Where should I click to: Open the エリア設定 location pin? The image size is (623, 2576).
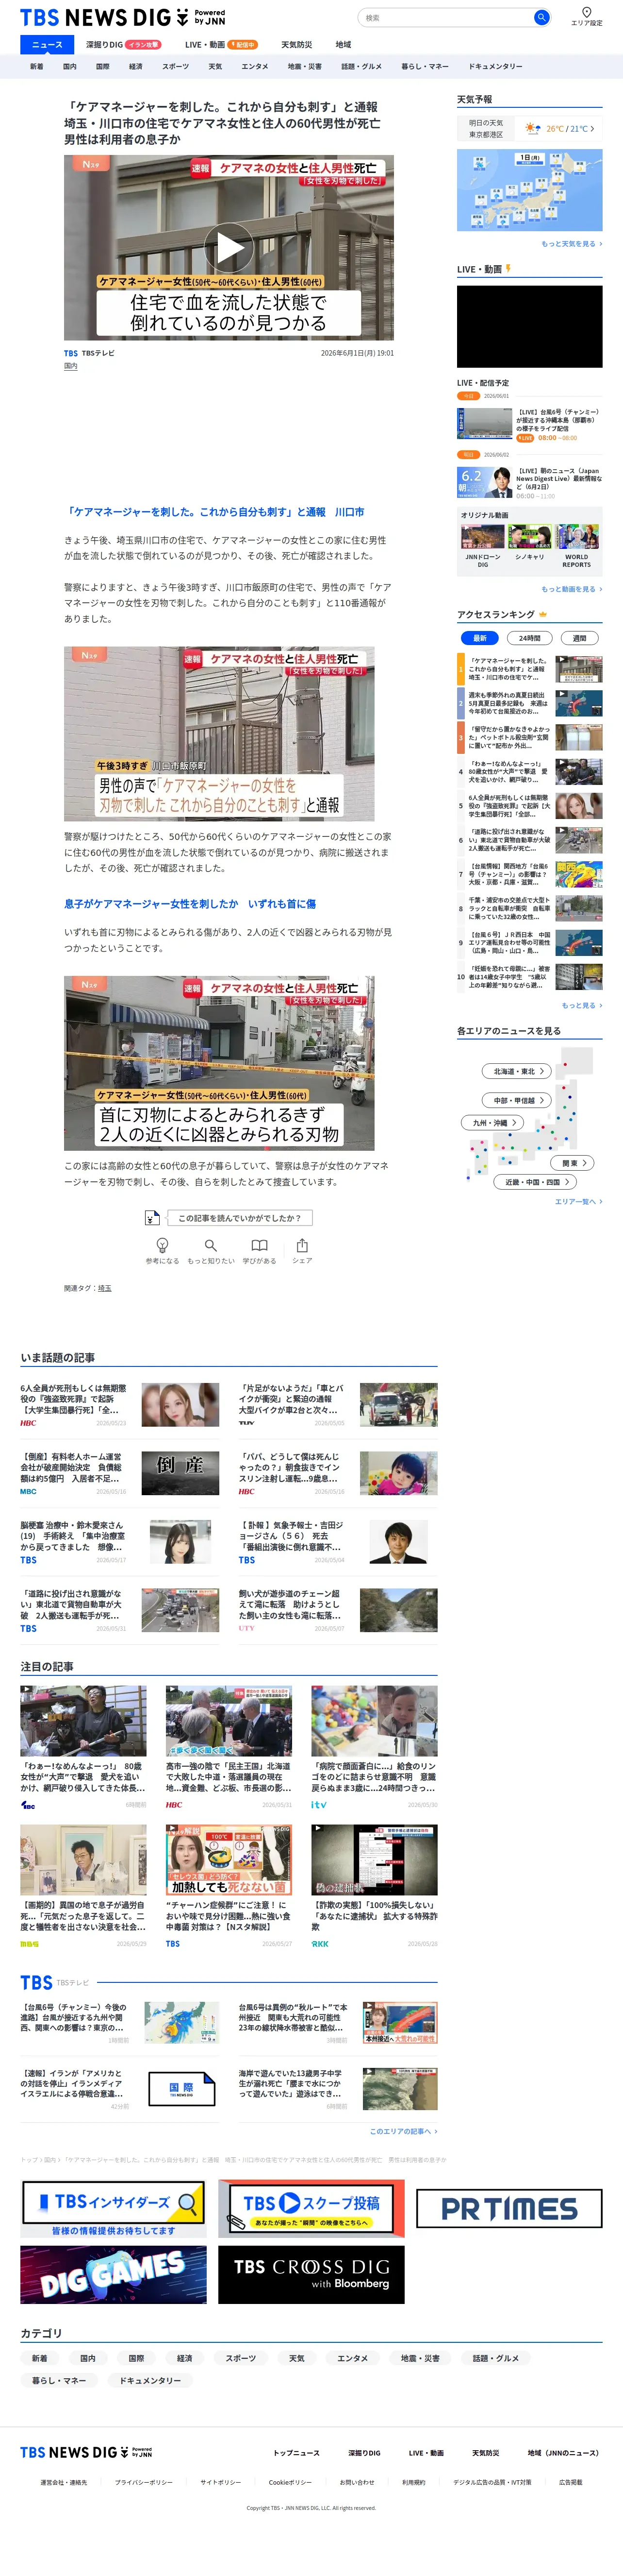point(586,17)
